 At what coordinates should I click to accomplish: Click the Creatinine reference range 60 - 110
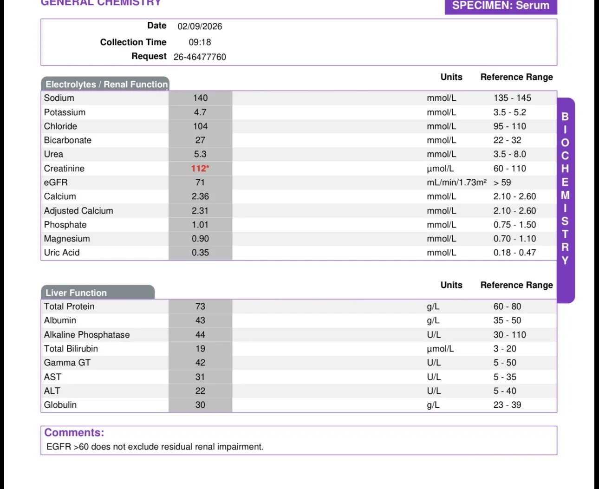point(510,169)
